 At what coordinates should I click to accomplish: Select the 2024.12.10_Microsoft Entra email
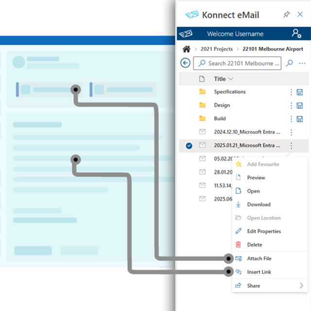[x=247, y=132]
